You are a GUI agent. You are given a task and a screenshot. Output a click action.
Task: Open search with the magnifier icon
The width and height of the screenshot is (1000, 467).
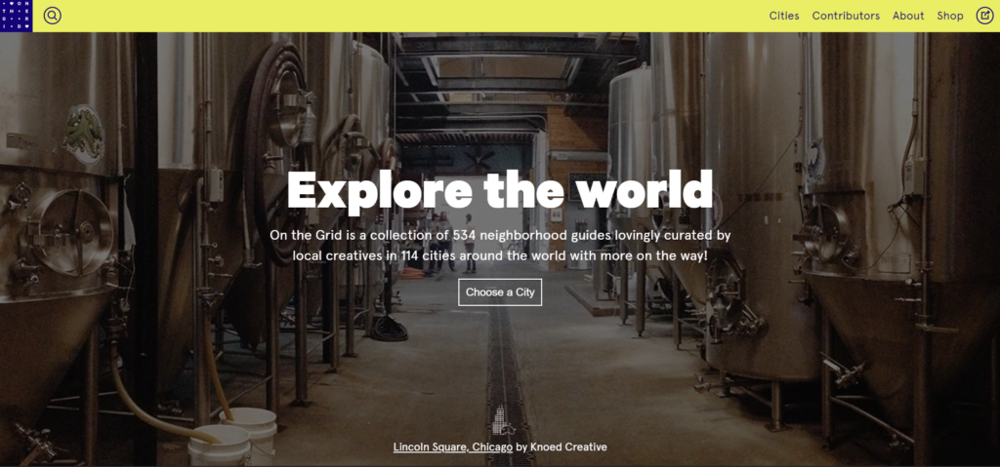pos(53,16)
